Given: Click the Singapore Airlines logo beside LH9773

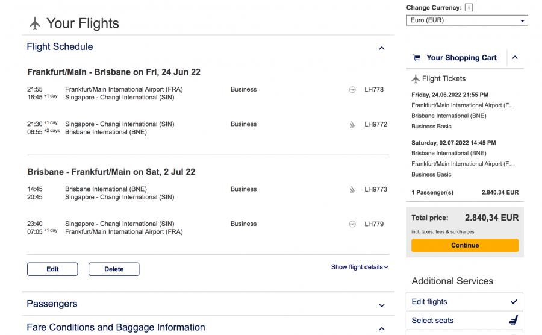Looking at the screenshot, I should coord(352,190).
